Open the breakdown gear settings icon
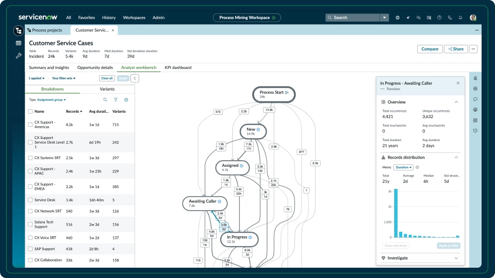The width and height of the screenshot is (495, 278). tap(126, 100)
